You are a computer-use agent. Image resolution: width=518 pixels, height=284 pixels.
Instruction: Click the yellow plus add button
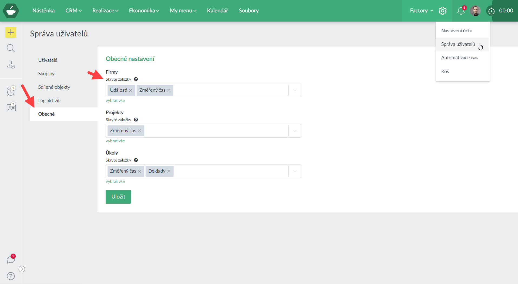coord(11,33)
